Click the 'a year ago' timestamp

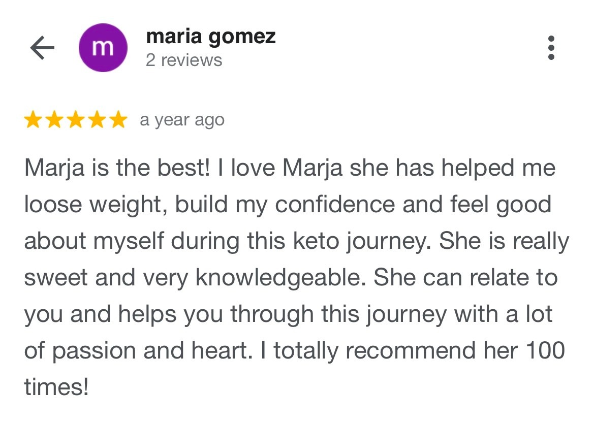[x=182, y=120]
